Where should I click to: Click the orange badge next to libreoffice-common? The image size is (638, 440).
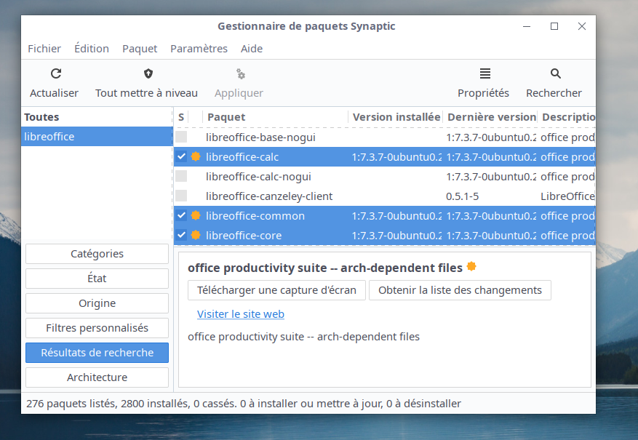click(196, 216)
